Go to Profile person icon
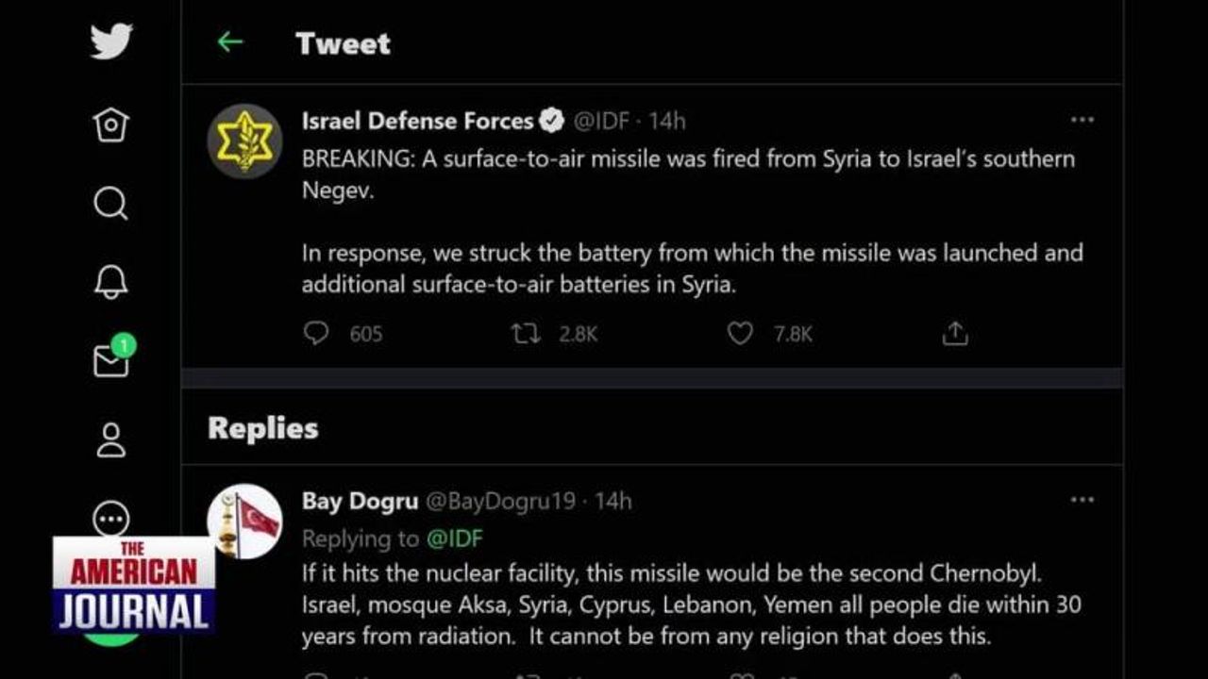Viewport: 1208px width, 679px height. click(x=111, y=440)
